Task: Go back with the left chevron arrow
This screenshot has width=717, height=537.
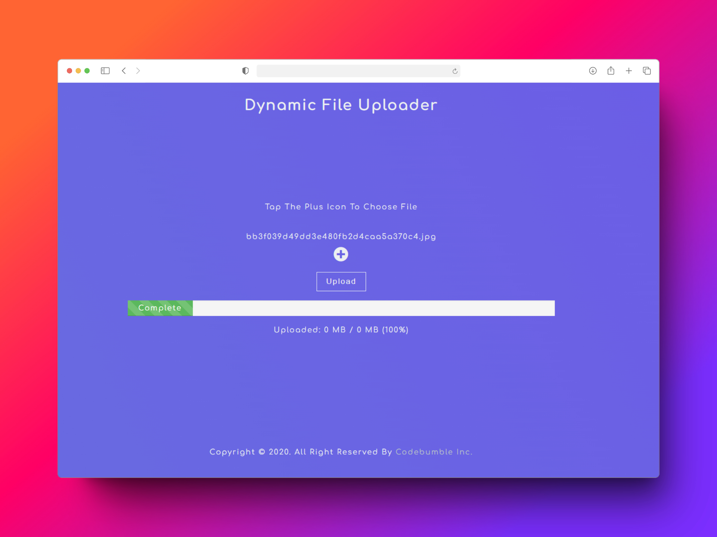Action: 124,71
